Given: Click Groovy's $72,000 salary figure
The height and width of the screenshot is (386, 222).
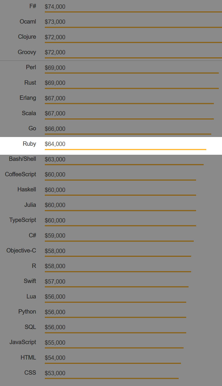Looking at the screenshot, I should [55, 52].
